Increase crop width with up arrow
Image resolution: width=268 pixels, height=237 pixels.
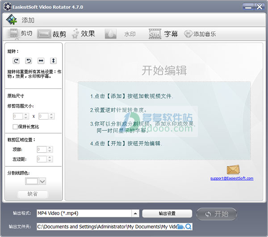[x=26, y=115]
